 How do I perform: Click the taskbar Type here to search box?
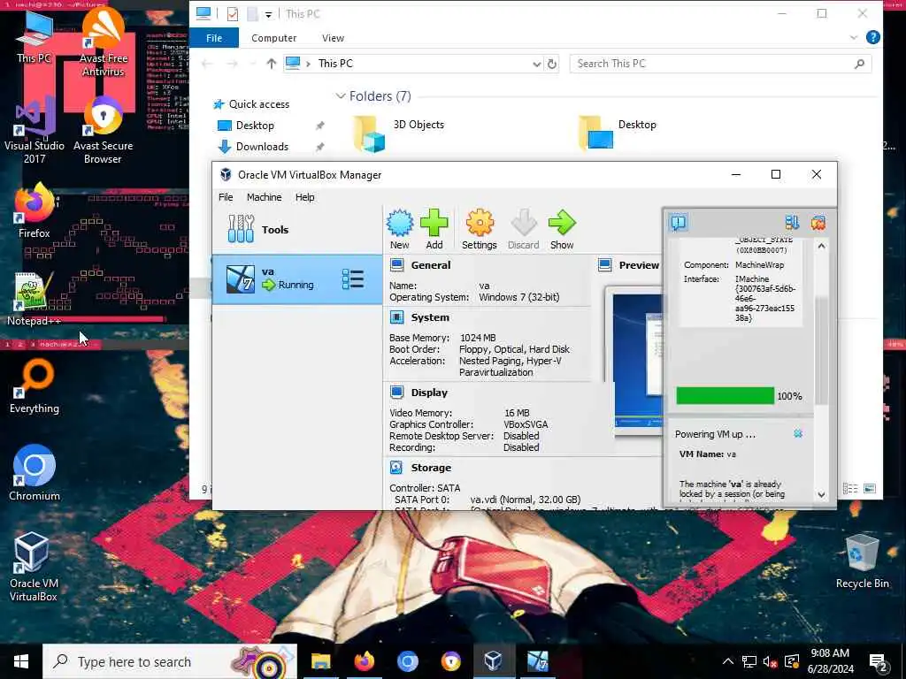point(170,661)
